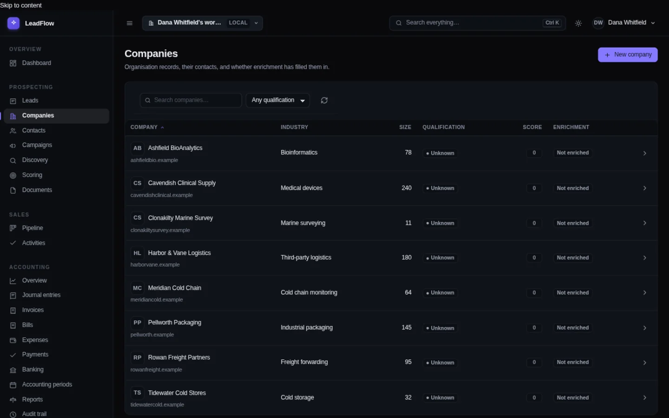Expand Tidewater Cold Stores row chevron
The image size is (669, 418).
pyautogui.click(x=645, y=398)
